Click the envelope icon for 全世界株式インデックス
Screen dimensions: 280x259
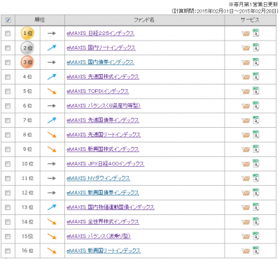tap(246, 222)
